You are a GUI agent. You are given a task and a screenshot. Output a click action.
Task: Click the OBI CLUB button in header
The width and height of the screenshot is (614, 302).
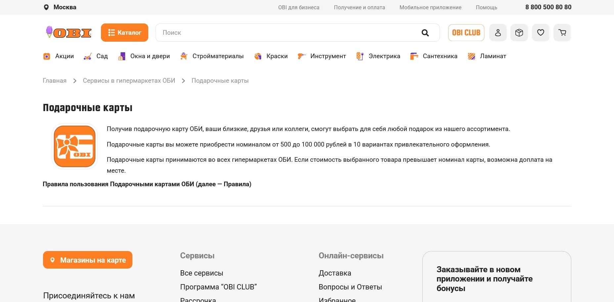(466, 32)
